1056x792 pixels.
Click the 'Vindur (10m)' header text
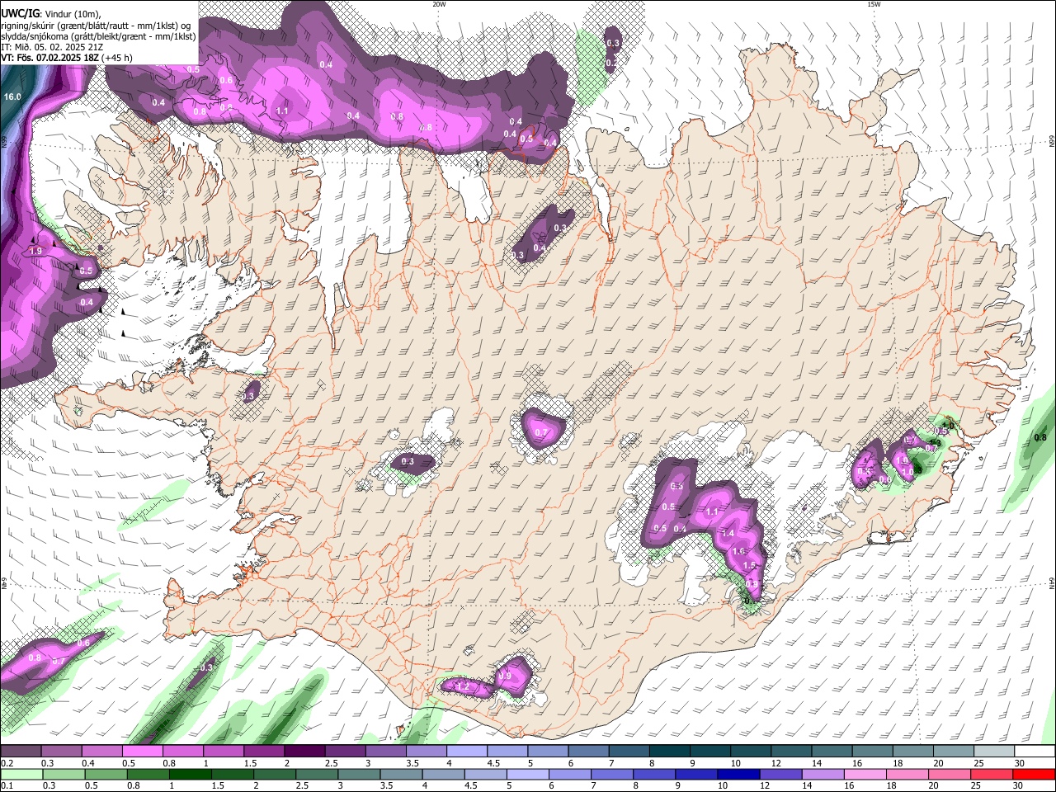72,13
